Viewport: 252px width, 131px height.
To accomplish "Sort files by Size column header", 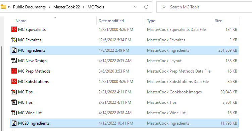I will (x=218, y=21).
